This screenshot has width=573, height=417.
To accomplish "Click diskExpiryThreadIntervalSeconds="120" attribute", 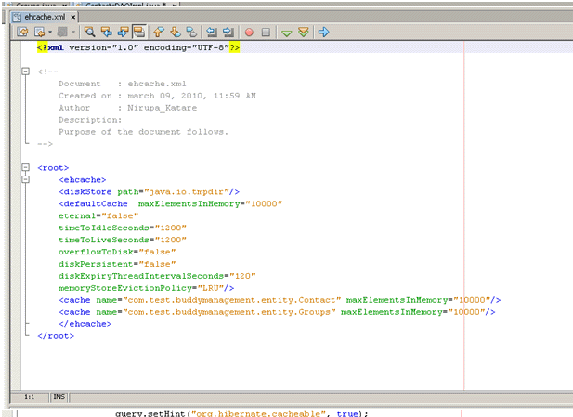I will pyautogui.click(x=157, y=276).
